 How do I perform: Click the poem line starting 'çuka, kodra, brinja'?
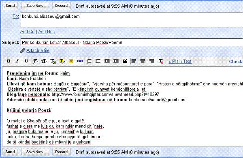click(54, 137)
